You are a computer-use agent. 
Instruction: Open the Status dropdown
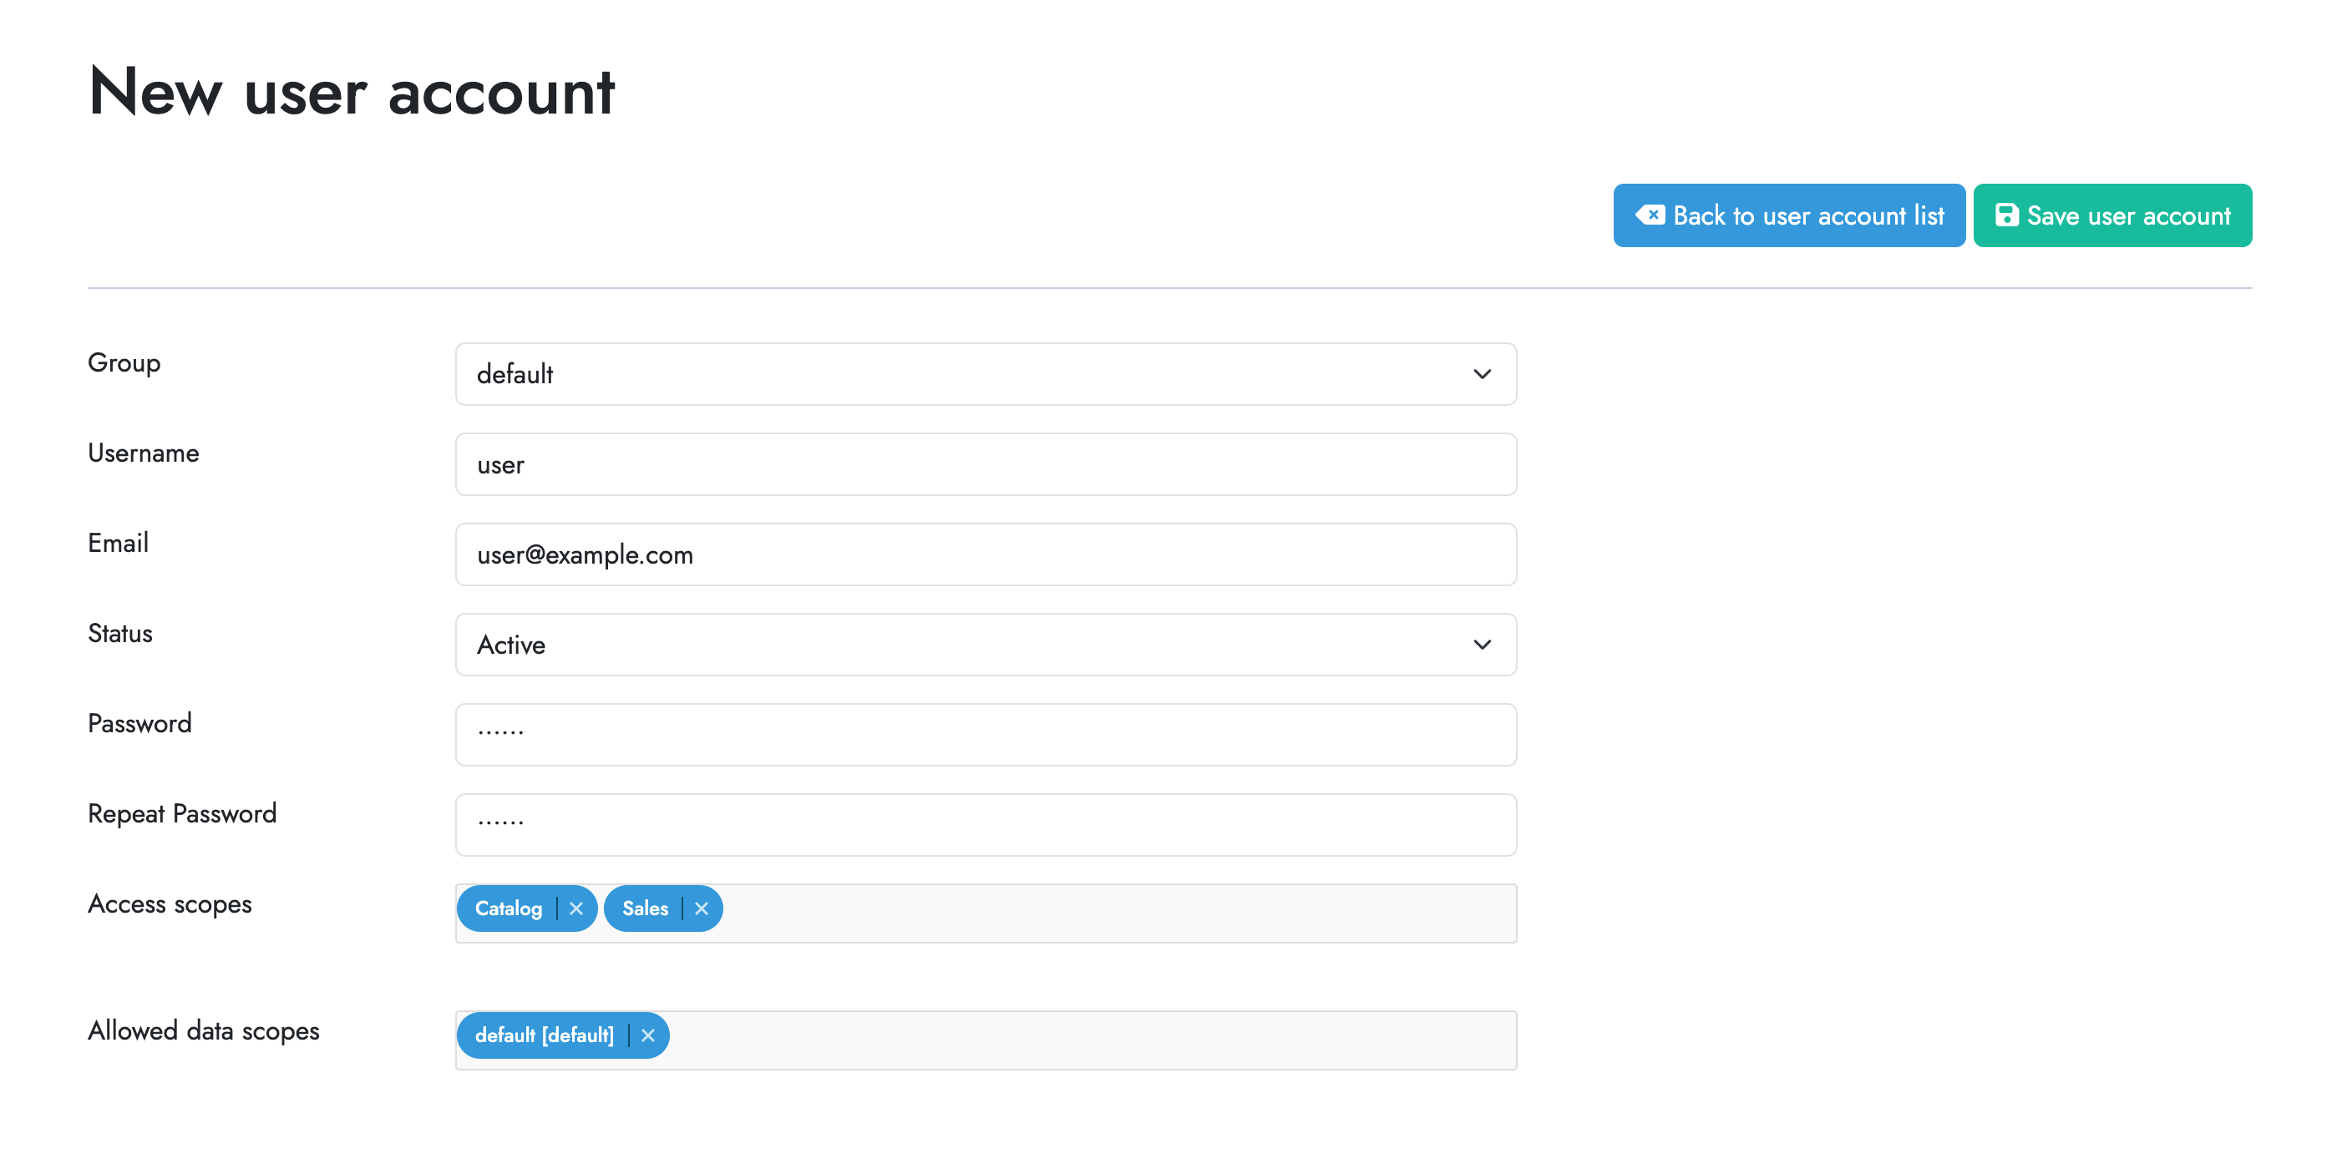pos(986,644)
